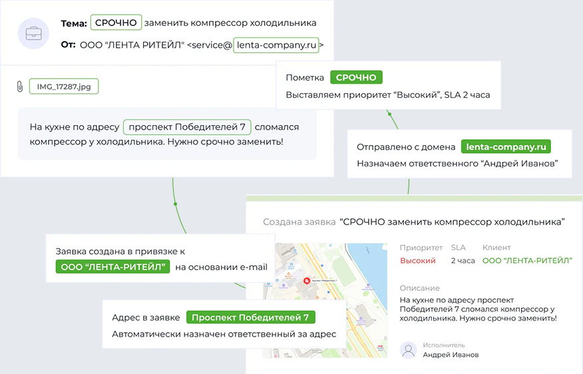Click the green ООО "ЛЕНТА-РИТЕЙЛ" badge
The height and width of the screenshot is (374, 583).
click(113, 267)
